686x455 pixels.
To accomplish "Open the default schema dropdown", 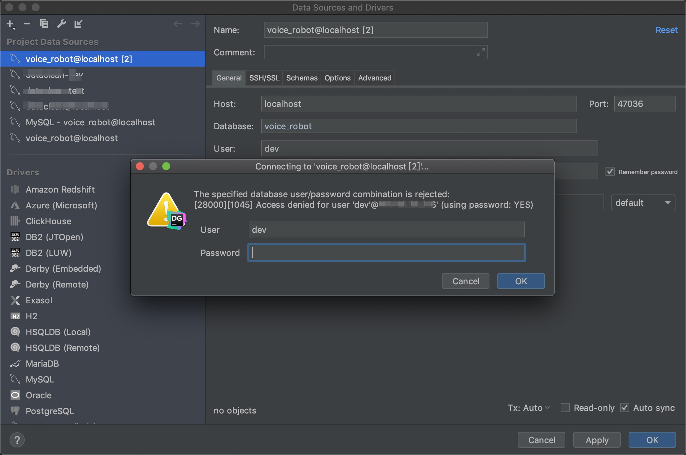I will coord(643,202).
